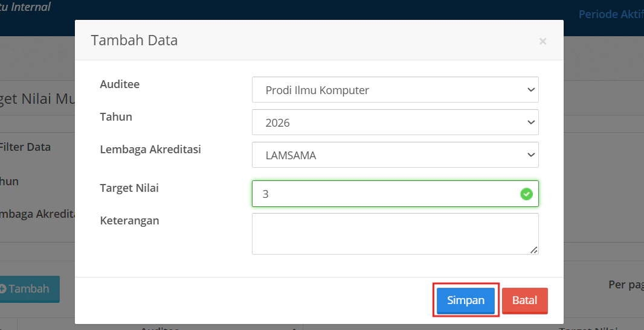Open the Lembaga Akreditasi dropdown
This screenshot has width=644, height=330.
click(395, 154)
